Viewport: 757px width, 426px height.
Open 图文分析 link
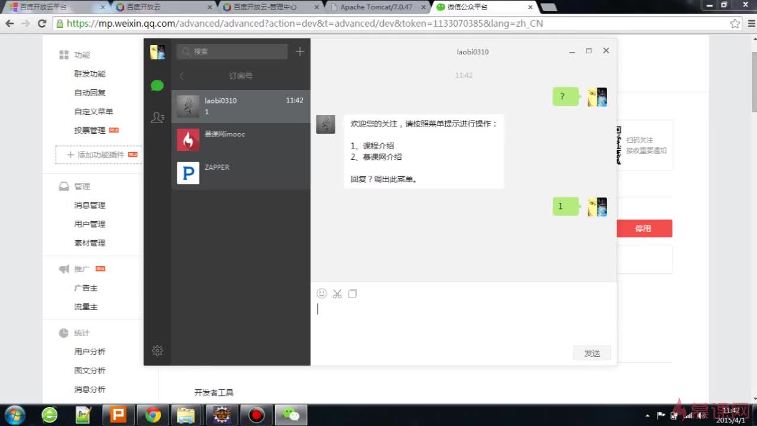tap(90, 371)
